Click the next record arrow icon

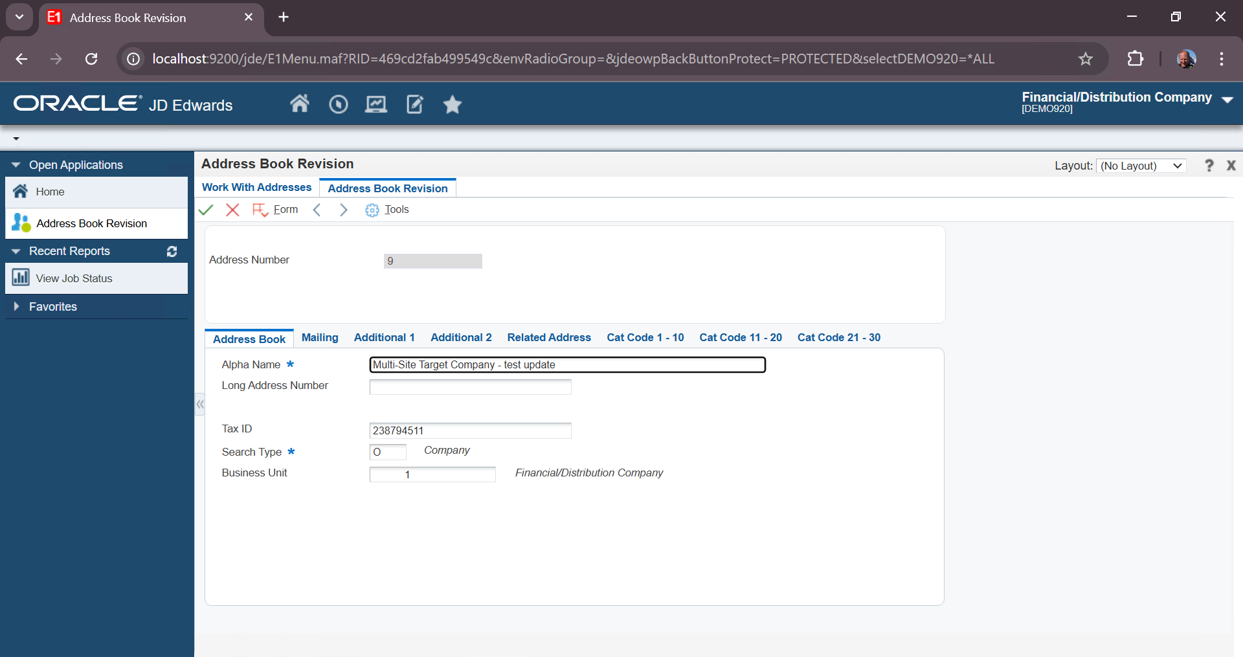pos(343,210)
